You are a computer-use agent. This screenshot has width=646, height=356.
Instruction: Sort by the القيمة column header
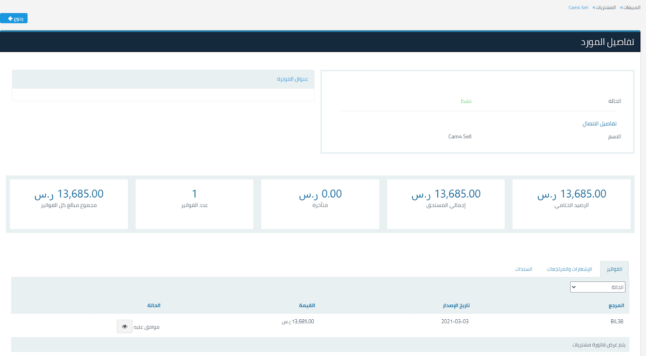(x=307, y=306)
